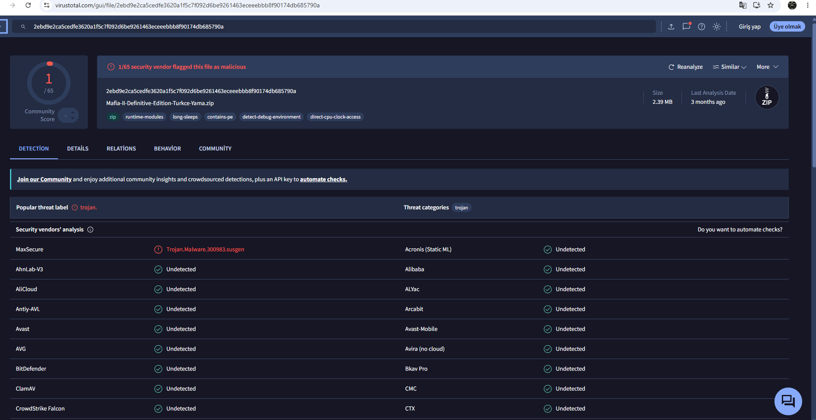Screen dimensions: 816x420
Task: Open the notifications chat icon
Action: (x=687, y=26)
